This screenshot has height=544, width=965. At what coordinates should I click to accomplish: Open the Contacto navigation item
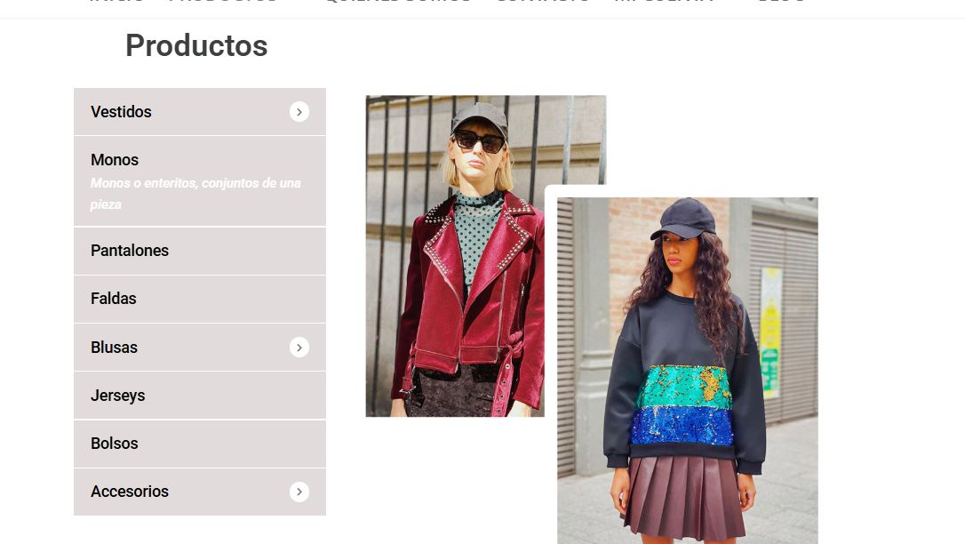pyautogui.click(x=543, y=2)
